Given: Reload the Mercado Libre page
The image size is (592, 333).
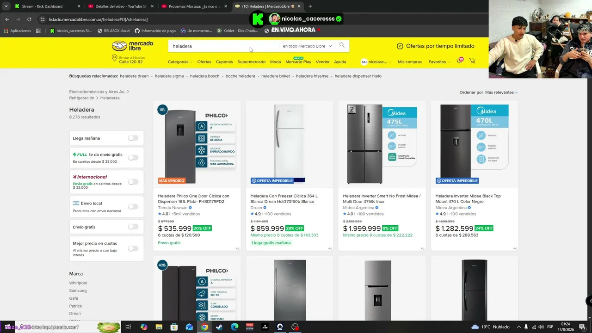Looking at the screenshot, I should (29, 19).
